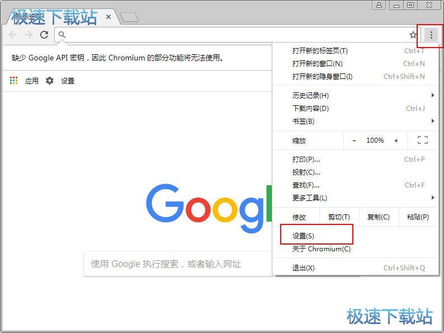Open the colorful Apps grid icon

(13, 81)
